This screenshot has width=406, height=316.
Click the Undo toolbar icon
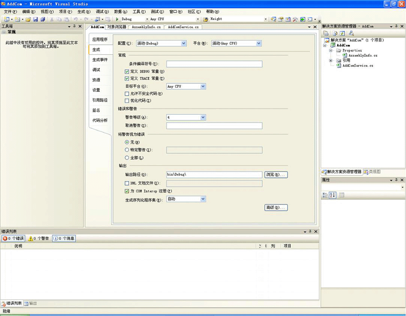point(76,19)
